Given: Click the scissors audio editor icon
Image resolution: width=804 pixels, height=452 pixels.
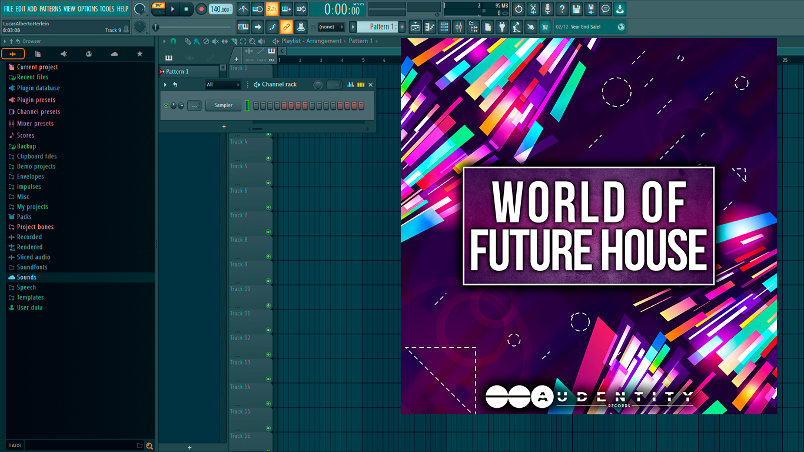Looking at the screenshot, I should [x=533, y=9].
